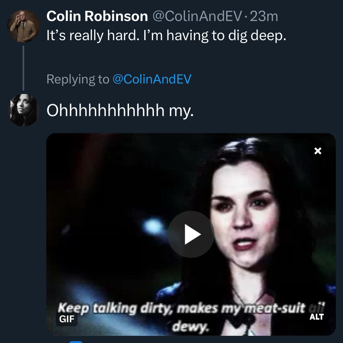
Task: Open the 23m tweet timestamp
Action: [264, 16]
